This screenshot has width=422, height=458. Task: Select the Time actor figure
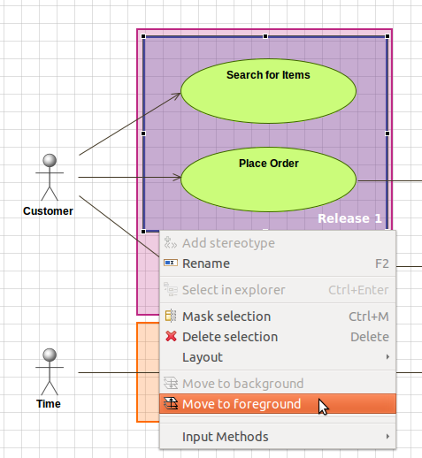(50, 371)
